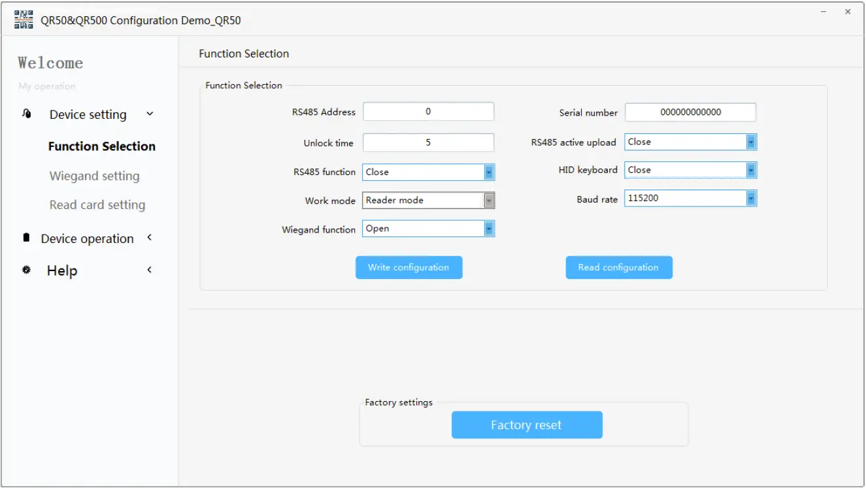The width and height of the screenshot is (866, 488).
Task: Focus the Unlock time input field
Action: point(429,142)
